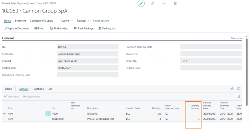This screenshot has width=251, height=131.
Task: Click Packing List... action
Action: (x=108, y=28)
